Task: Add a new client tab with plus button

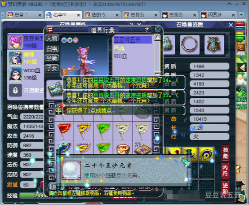Action: pyautogui.click(x=241, y=15)
